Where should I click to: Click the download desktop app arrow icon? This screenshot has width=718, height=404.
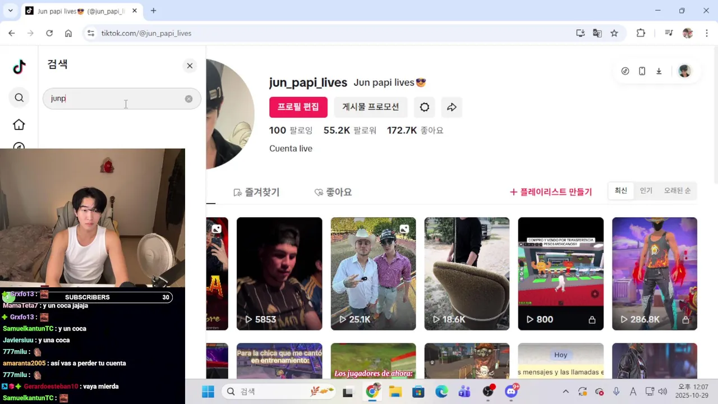coord(659,71)
